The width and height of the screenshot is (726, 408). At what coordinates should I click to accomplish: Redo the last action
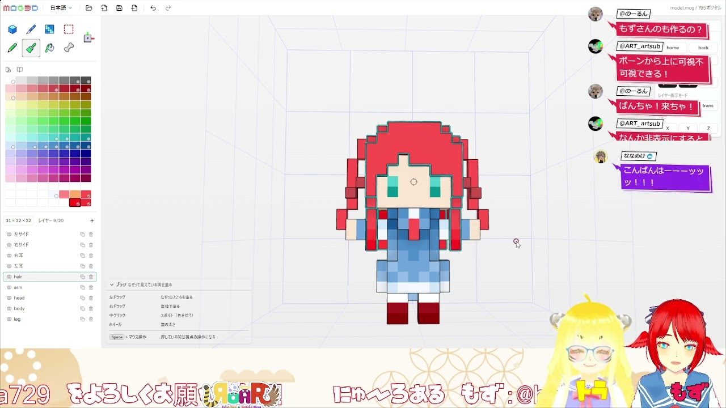click(x=168, y=8)
